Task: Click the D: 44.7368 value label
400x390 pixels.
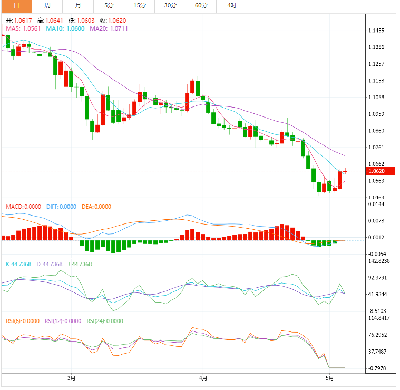Action: click(50, 264)
